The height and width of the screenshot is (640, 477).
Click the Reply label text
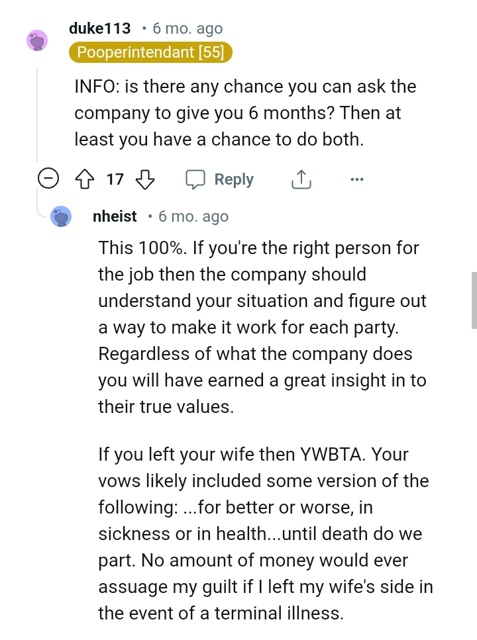pos(233,179)
